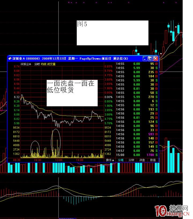The width and height of the screenshot is (193, 219).
Task: Select the 数值 tab
Action: (153, 160)
